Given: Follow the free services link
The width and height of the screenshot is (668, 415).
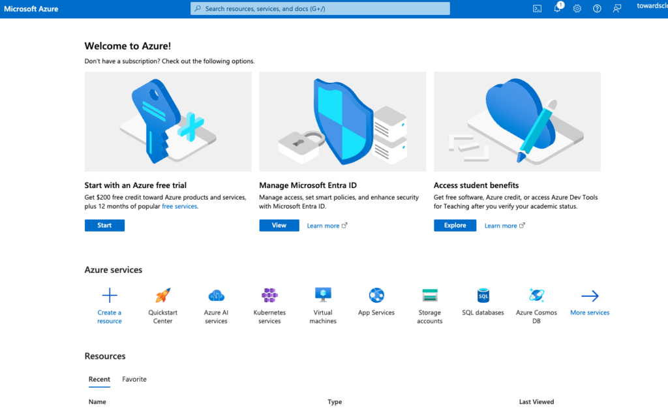Looking at the screenshot, I should pyautogui.click(x=179, y=206).
